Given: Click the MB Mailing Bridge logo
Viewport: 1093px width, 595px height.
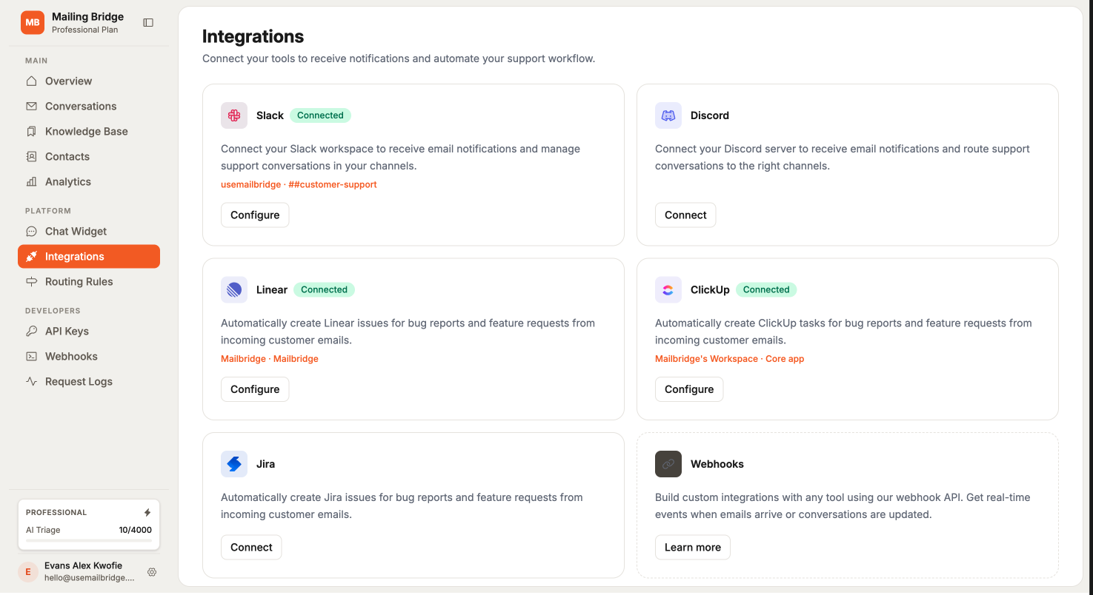Looking at the screenshot, I should [33, 22].
